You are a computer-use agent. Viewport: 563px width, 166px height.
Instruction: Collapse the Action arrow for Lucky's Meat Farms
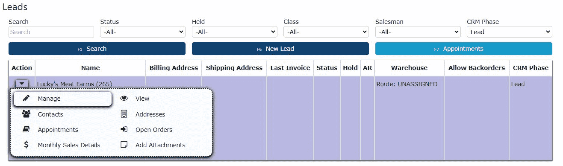[22, 84]
